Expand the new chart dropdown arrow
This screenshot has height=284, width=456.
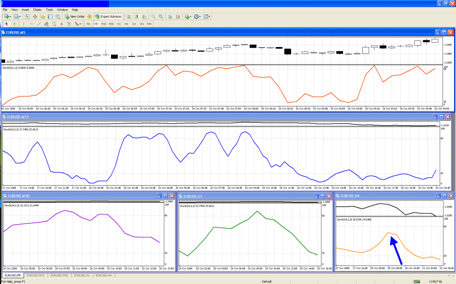[11, 17]
